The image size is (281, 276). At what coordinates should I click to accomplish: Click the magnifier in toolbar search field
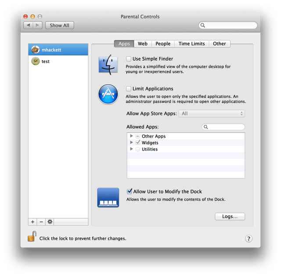point(203,25)
